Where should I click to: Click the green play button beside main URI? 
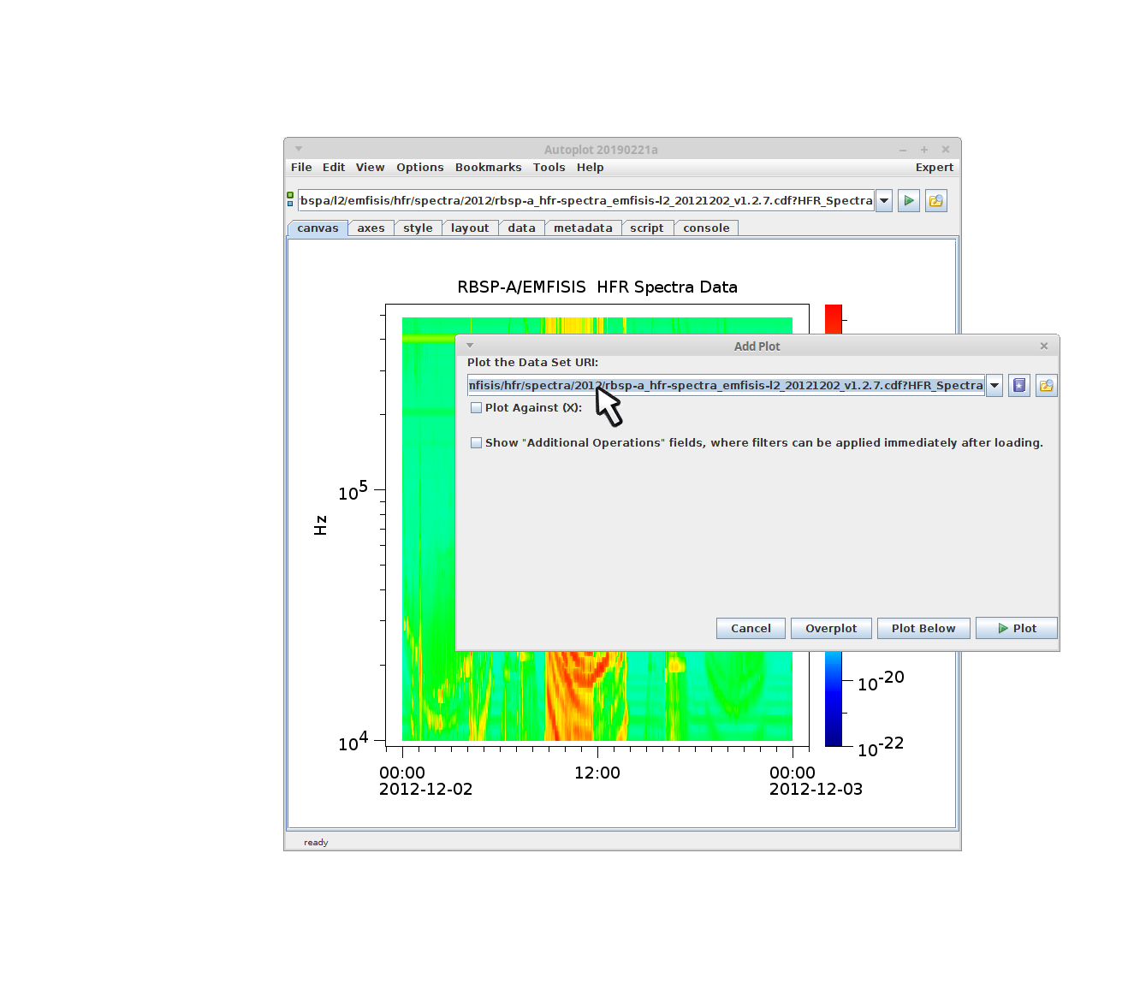909,201
